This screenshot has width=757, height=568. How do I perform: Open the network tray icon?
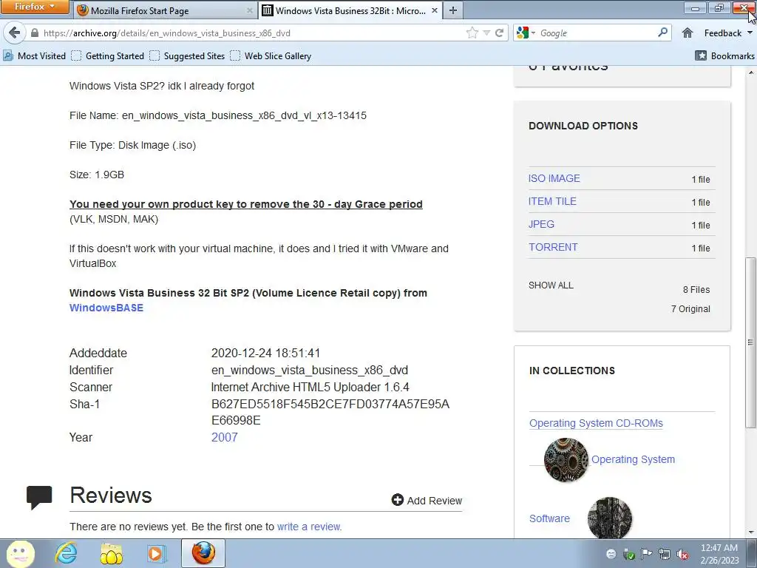coord(665,554)
